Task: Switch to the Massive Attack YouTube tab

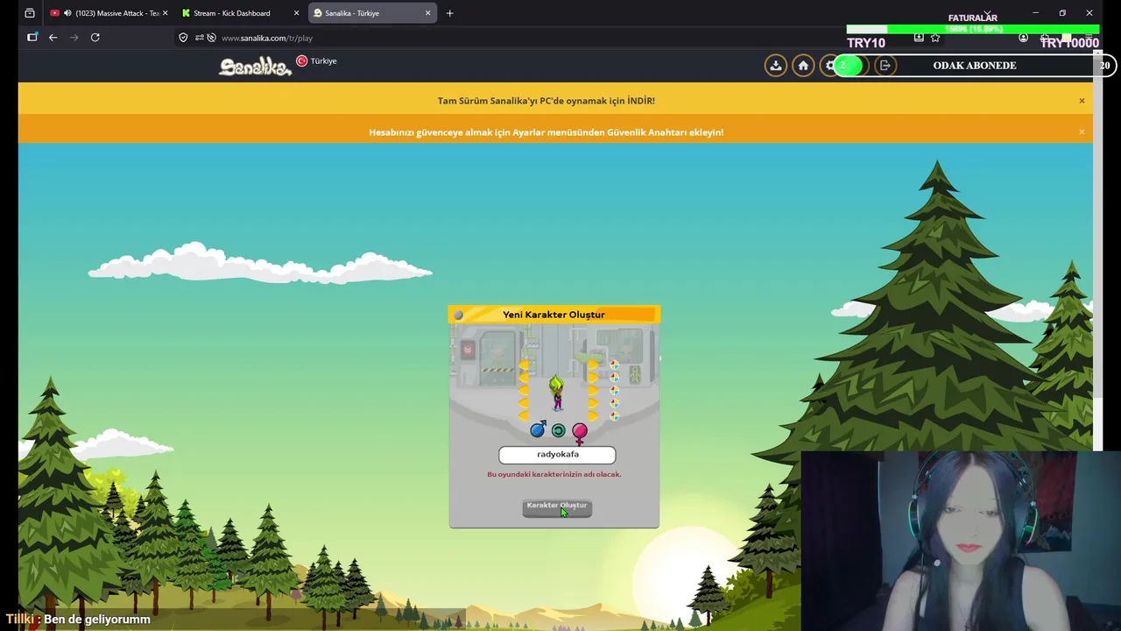Action: pyautogui.click(x=108, y=13)
